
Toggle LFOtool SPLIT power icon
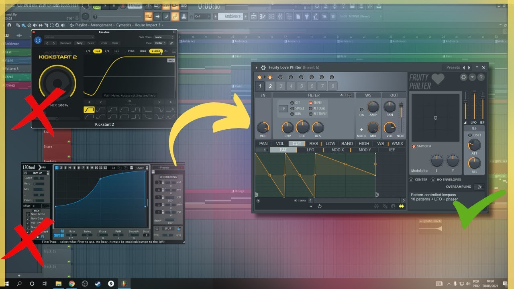[x=157, y=229]
